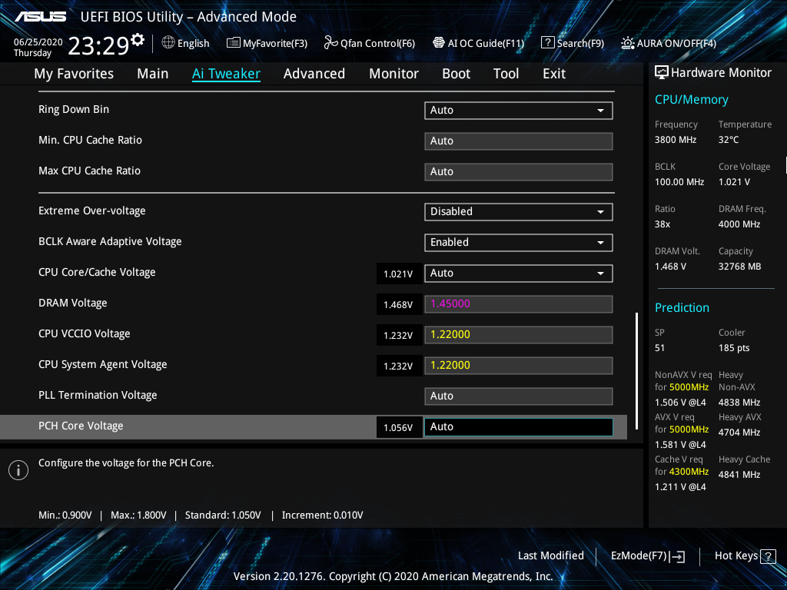Open the Boot tab
787x590 pixels.
[457, 74]
